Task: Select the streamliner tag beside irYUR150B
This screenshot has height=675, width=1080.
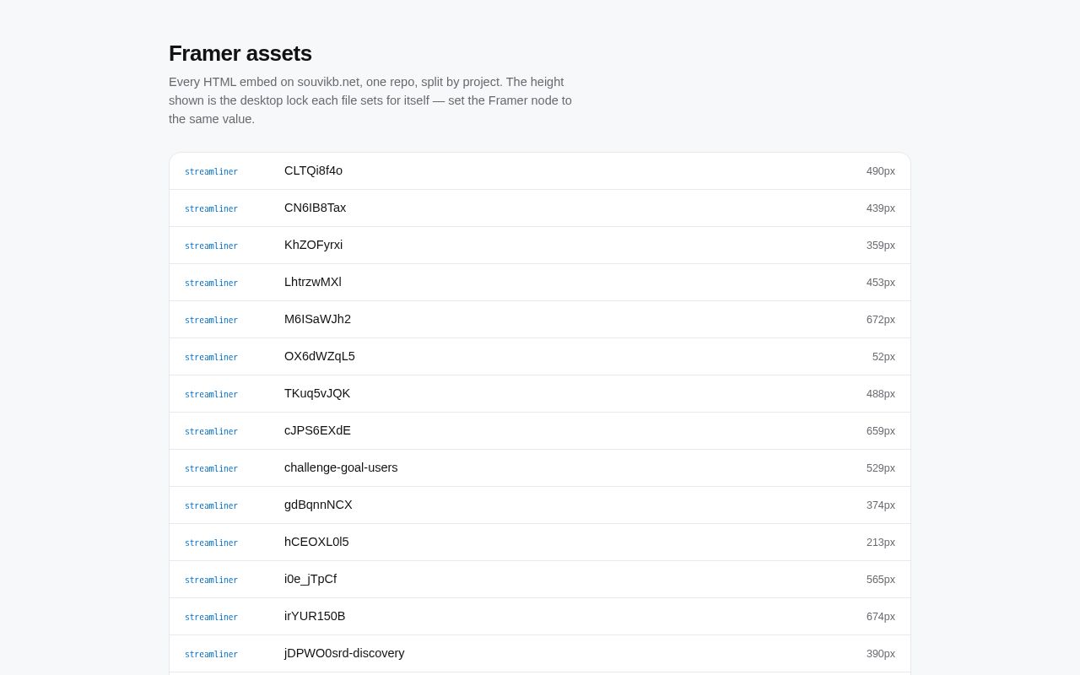Action: 211,617
